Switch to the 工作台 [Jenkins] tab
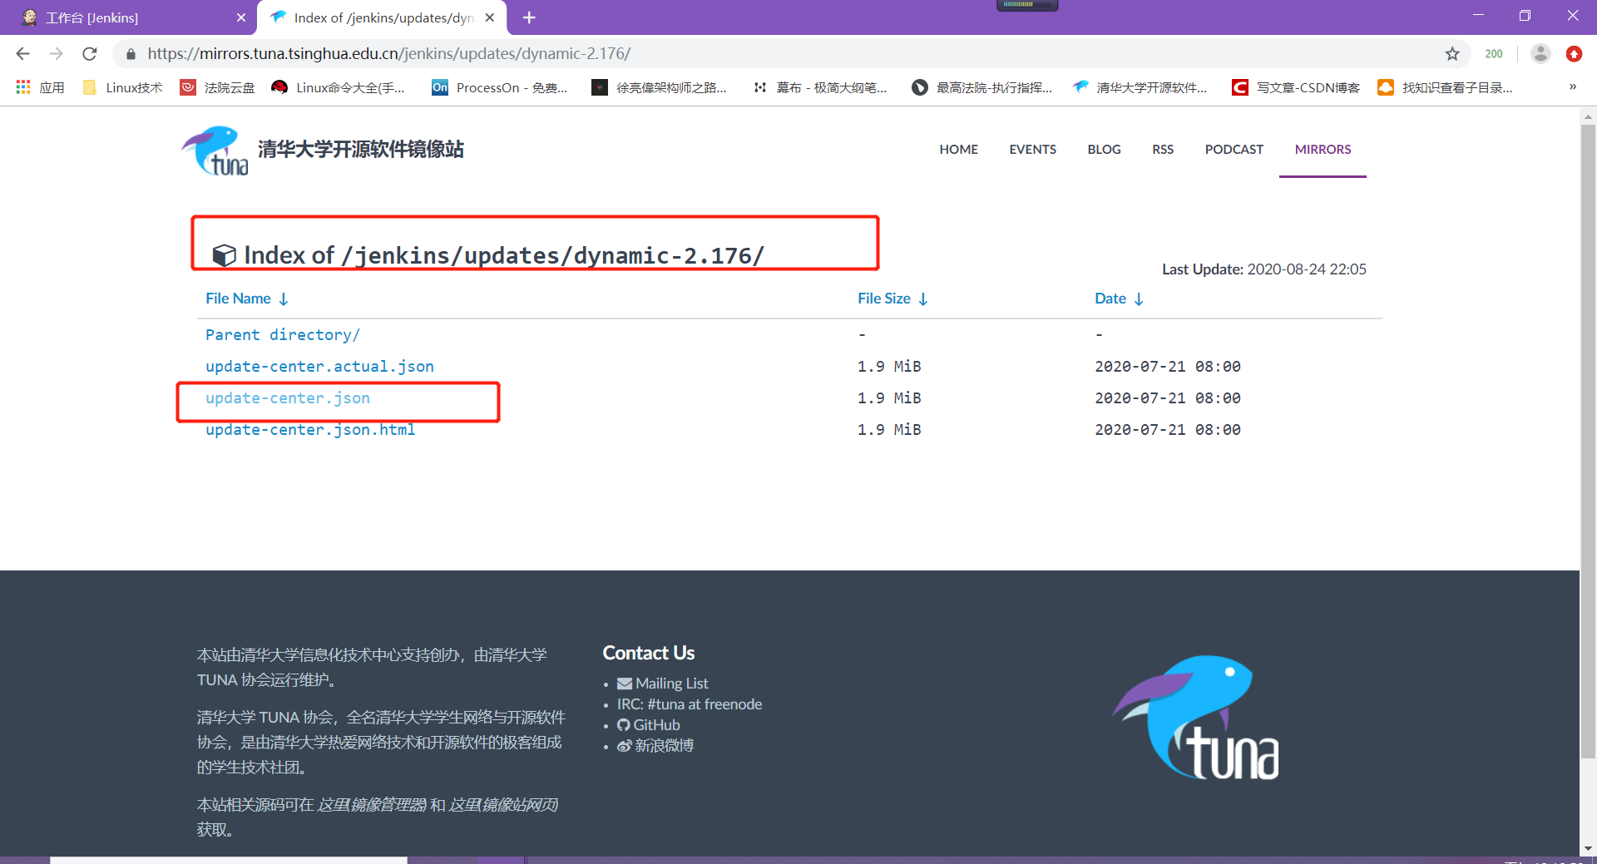The height and width of the screenshot is (864, 1597). pyautogui.click(x=129, y=17)
